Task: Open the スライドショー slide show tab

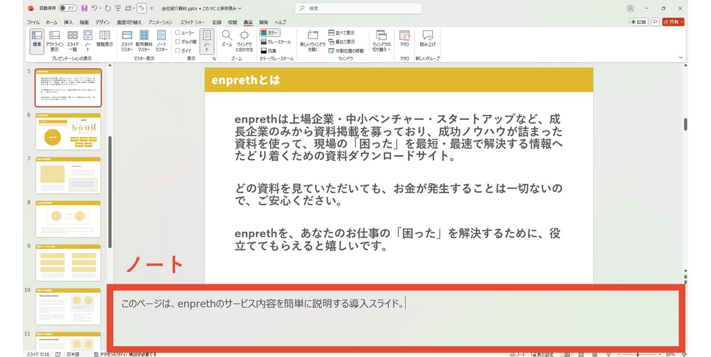Action: point(192,22)
